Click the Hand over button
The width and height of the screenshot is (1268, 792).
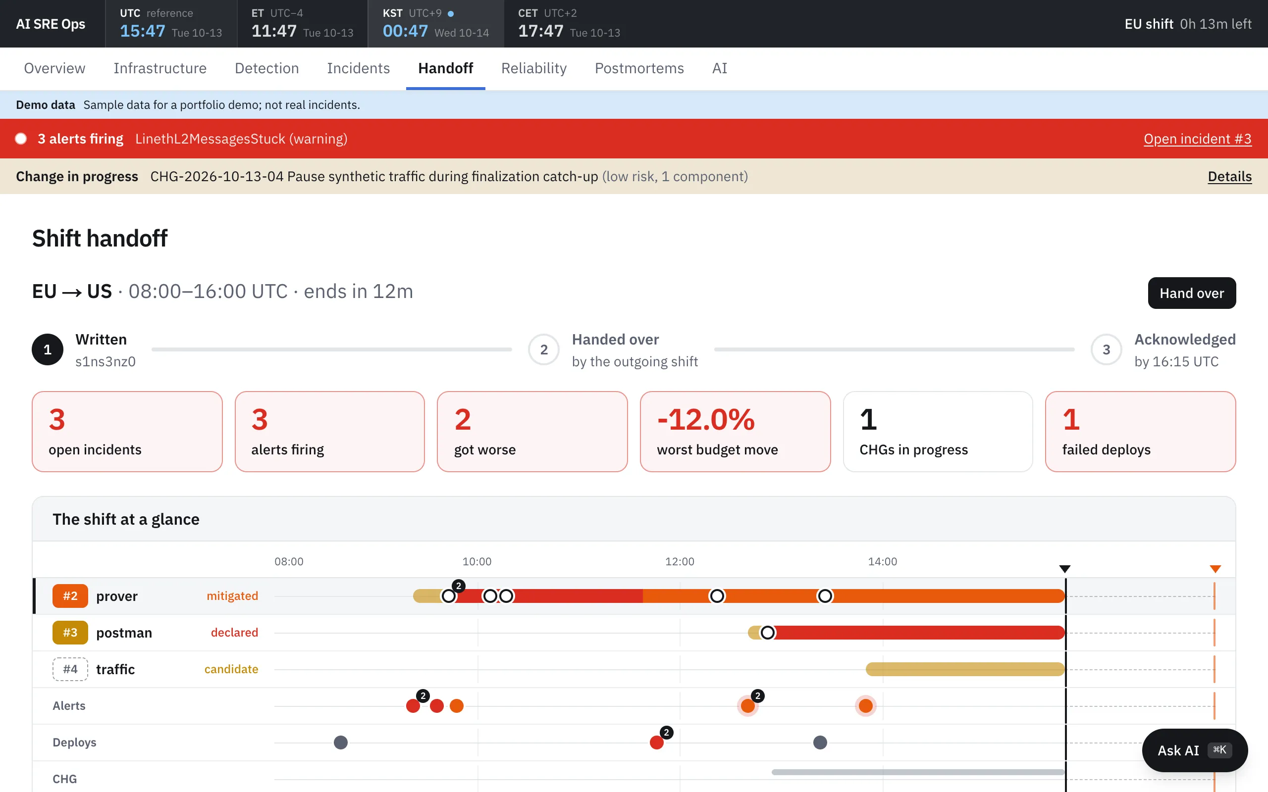pyautogui.click(x=1192, y=293)
